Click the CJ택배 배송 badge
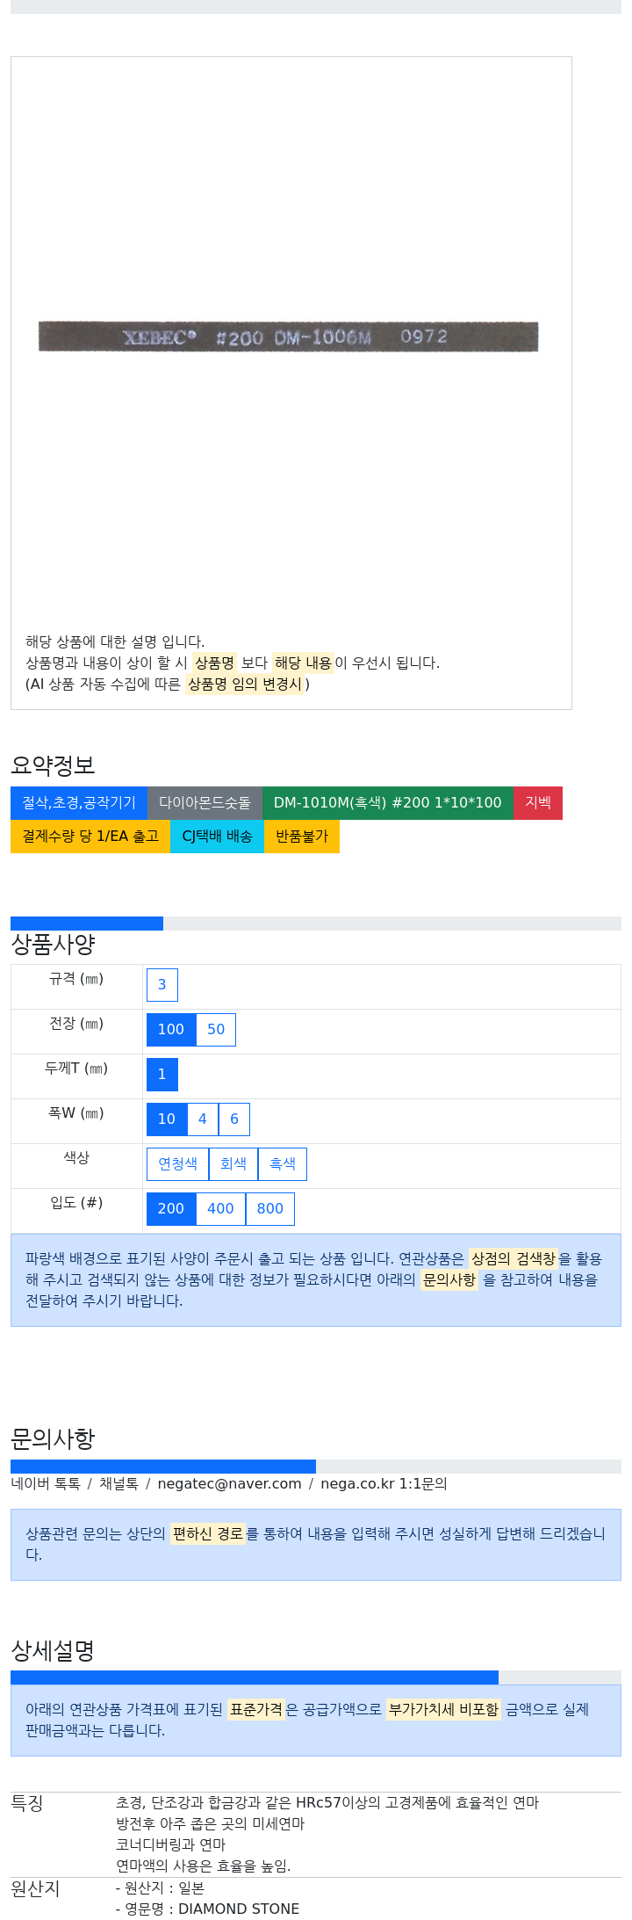The image size is (632, 1920). pyautogui.click(x=217, y=836)
